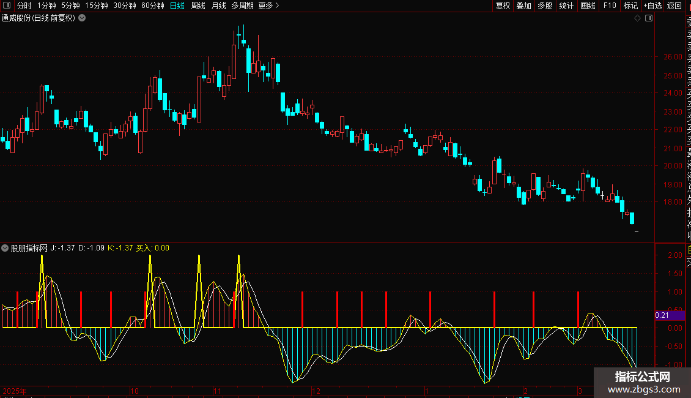Switch to the 分时 view

[x=24, y=6]
